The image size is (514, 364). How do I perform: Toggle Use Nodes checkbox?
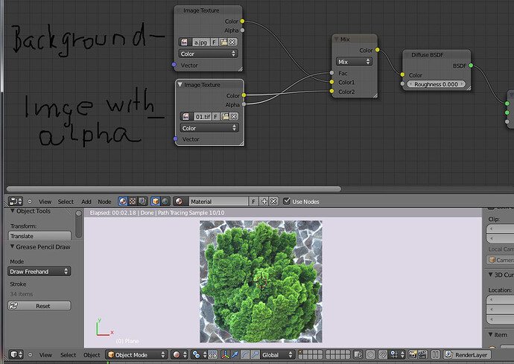click(287, 201)
